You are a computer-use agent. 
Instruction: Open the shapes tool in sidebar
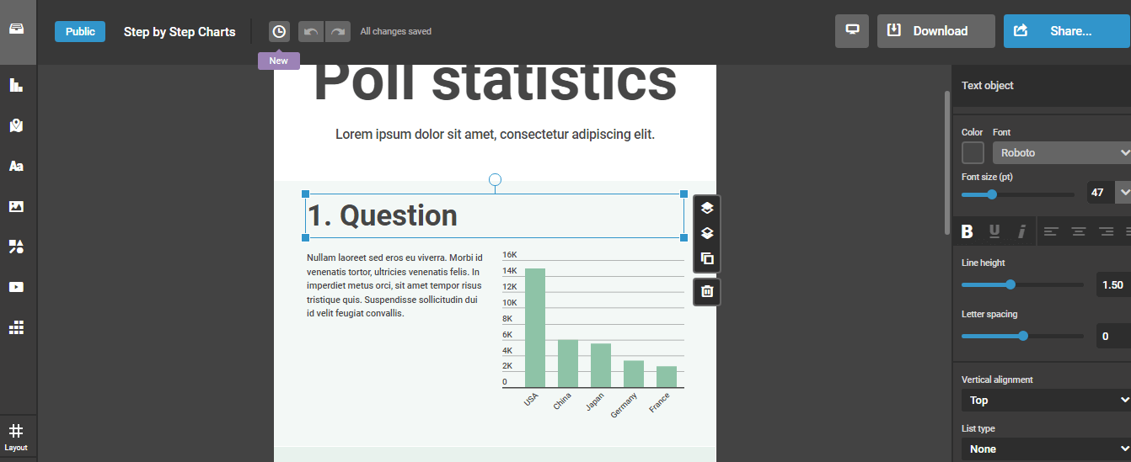click(16, 247)
